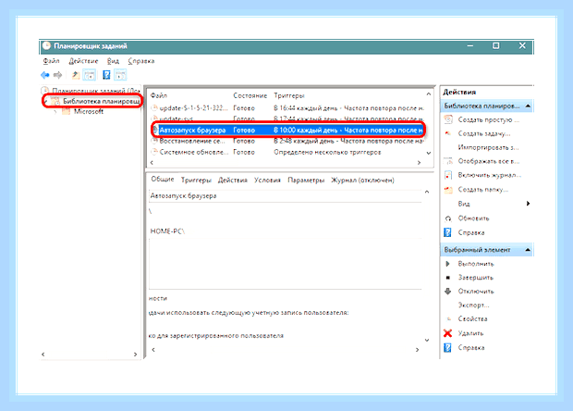Select task update-S-1-5-21-322...
Image resolution: width=573 pixels, height=411 pixels.
(x=287, y=108)
